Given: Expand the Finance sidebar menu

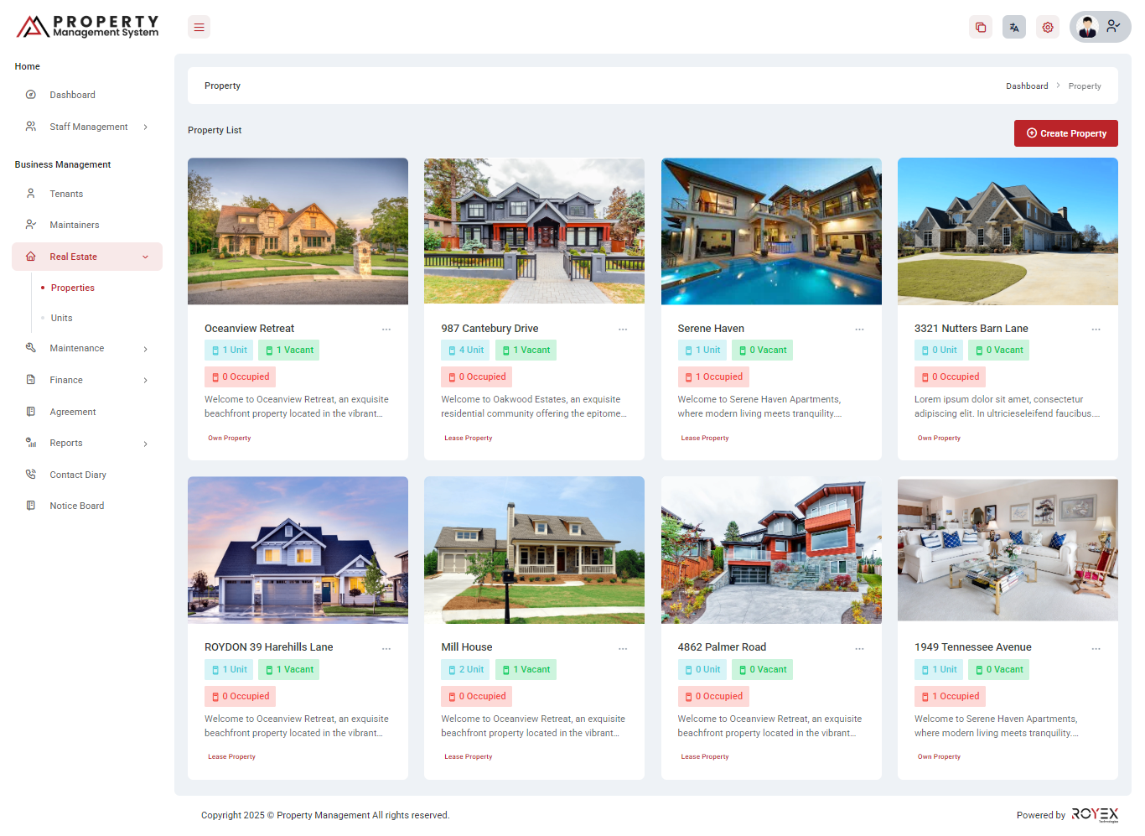Looking at the screenshot, I should [87, 380].
